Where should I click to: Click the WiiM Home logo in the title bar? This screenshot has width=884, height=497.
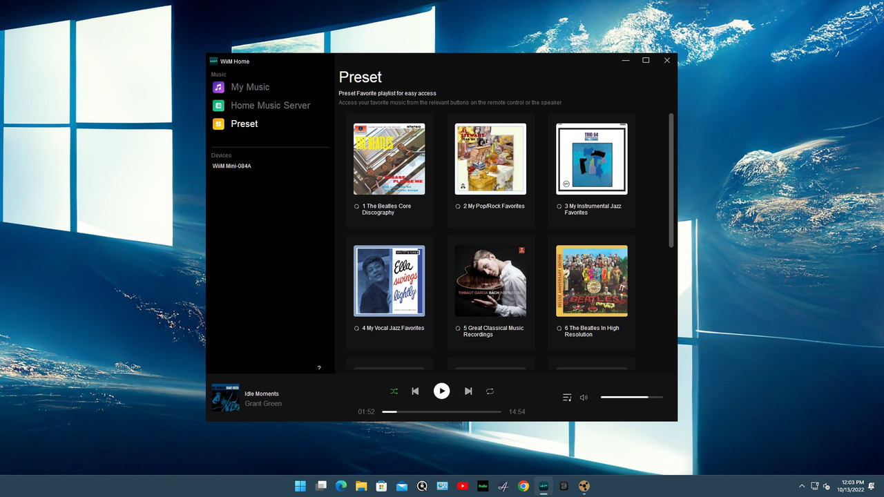pos(214,61)
